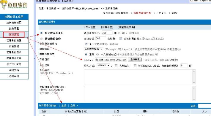This screenshot has height=116, width=211.
Task: Click the 大小 column header
Action: (x=204, y=112)
